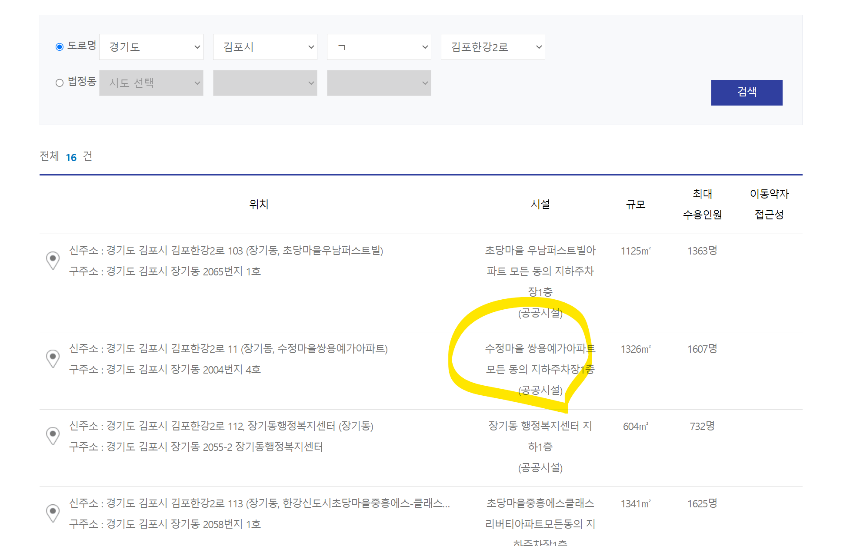Click address text 김포한강2로 103 초당마을우남퍼스트빌
This screenshot has width=860, height=546.
(226, 251)
